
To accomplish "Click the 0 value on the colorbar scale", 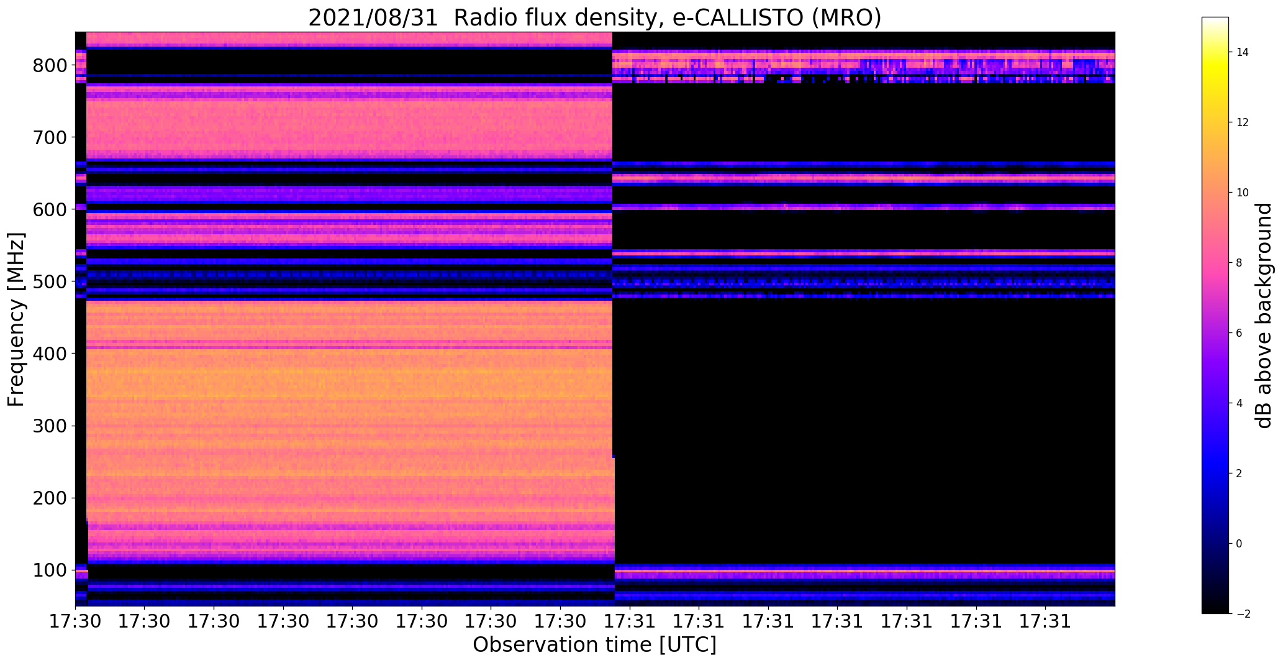I will point(1240,544).
